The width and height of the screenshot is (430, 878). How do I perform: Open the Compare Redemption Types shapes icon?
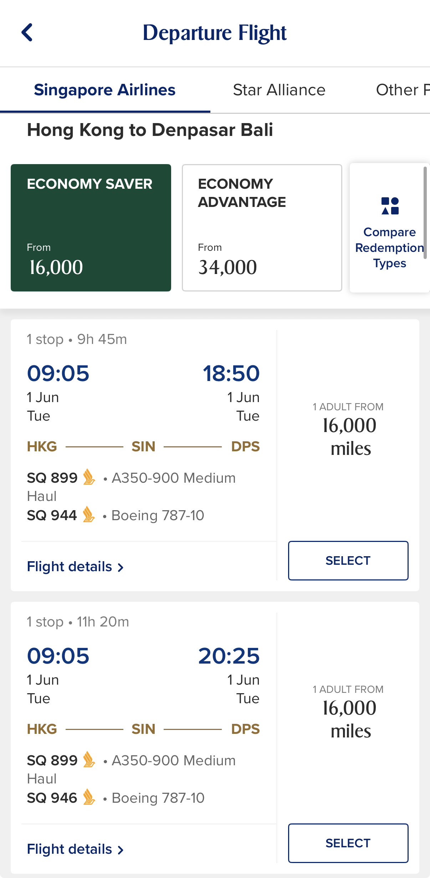[390, 206]
